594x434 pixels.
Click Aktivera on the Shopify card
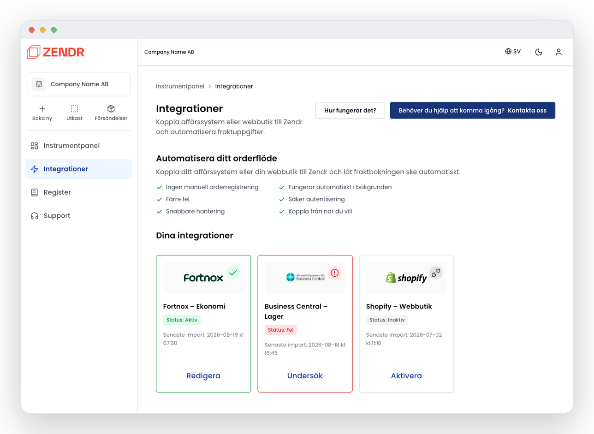point(406,376)
